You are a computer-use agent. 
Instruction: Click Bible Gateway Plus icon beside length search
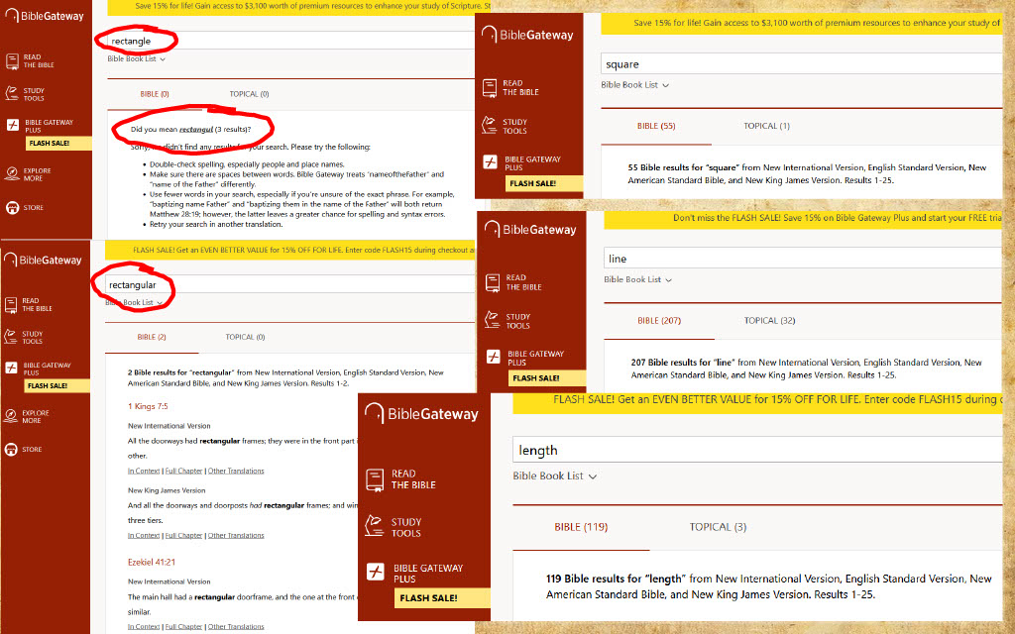(x=375, y=572)
